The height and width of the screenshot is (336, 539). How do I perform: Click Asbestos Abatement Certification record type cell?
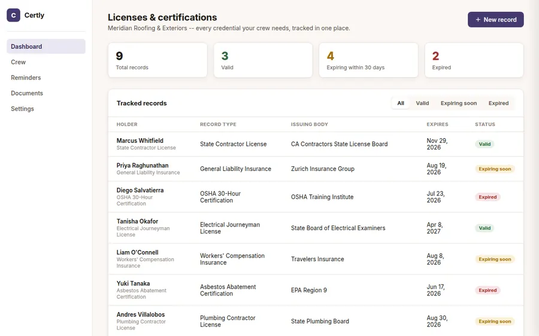coord(228,291)
